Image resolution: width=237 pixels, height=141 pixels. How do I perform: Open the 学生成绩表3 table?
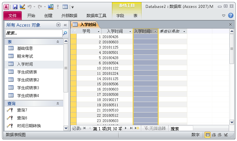[34, 88]
